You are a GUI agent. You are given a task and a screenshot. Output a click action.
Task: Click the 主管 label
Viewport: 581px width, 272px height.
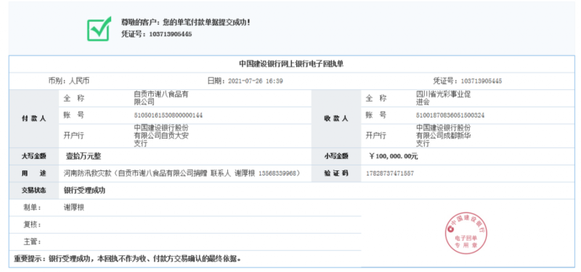click(x=32, y=242)
